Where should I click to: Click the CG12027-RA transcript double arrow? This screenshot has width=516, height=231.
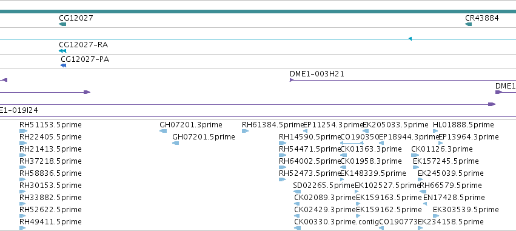pos(62,51)
